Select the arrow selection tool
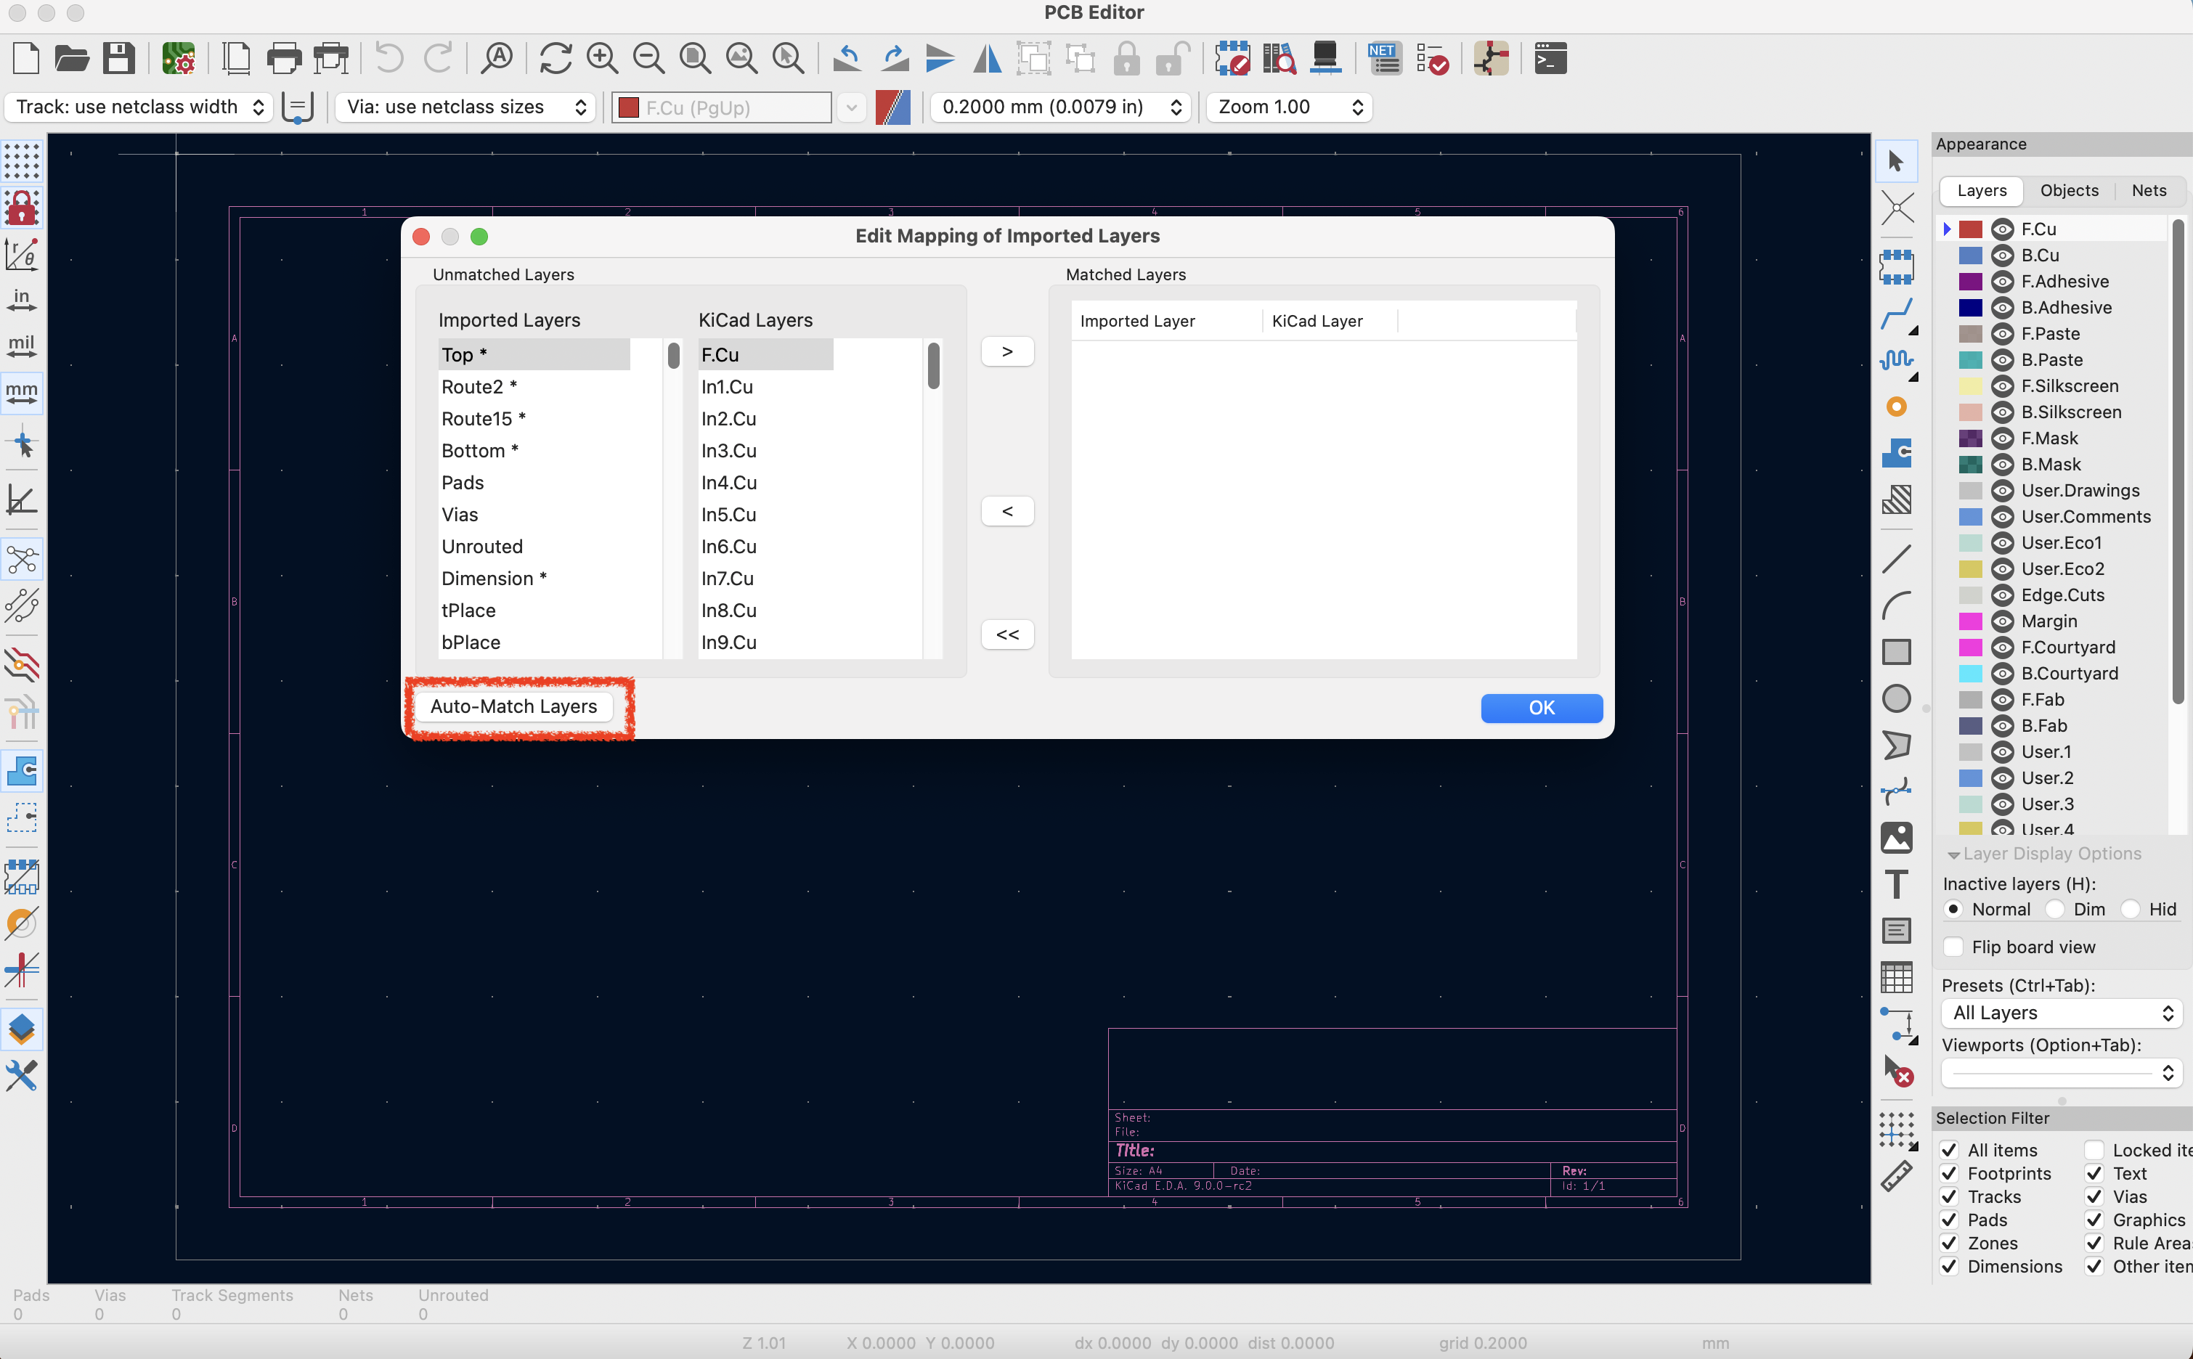The height and width of the screenshot is (1359, 2193). tap(1897, 162)
